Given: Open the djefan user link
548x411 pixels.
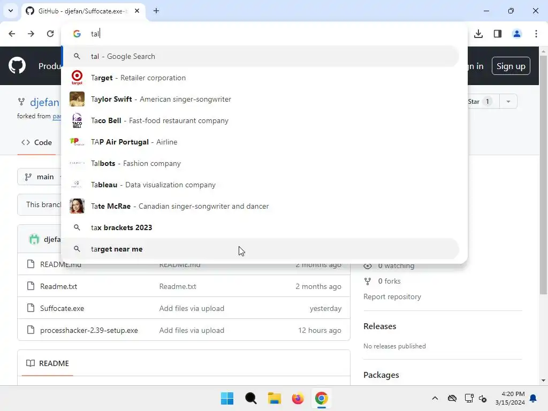Looking at the screenshot, I should pos(44,102).
